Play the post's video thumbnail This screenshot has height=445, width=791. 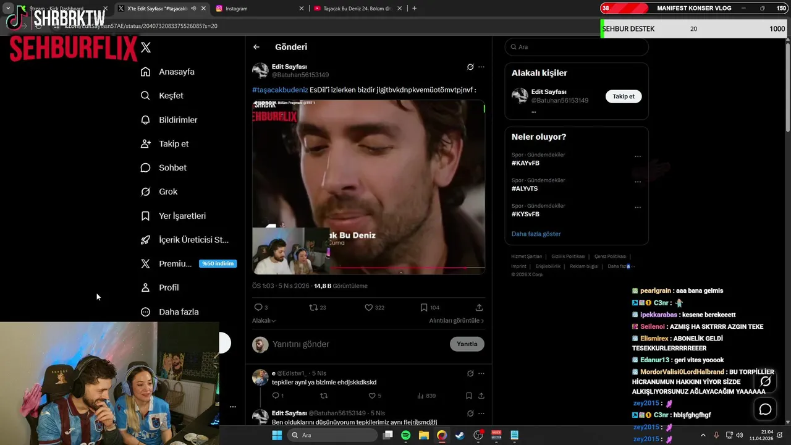[368, 187]
